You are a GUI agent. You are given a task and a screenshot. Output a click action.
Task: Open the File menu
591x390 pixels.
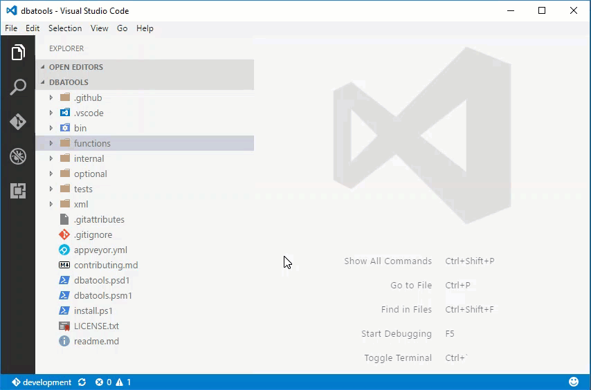coord(11,28)
